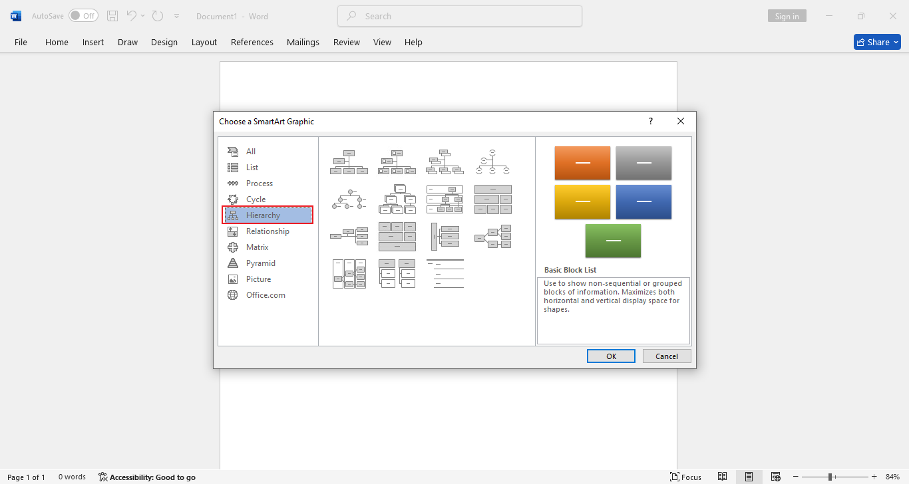Run the Accessibility checker from the status bar
Screen dimensions: 909x484
[x=147, y=477]
